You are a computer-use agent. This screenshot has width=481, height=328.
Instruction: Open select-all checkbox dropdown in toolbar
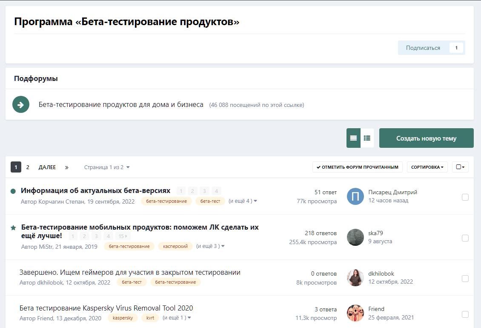460,167
